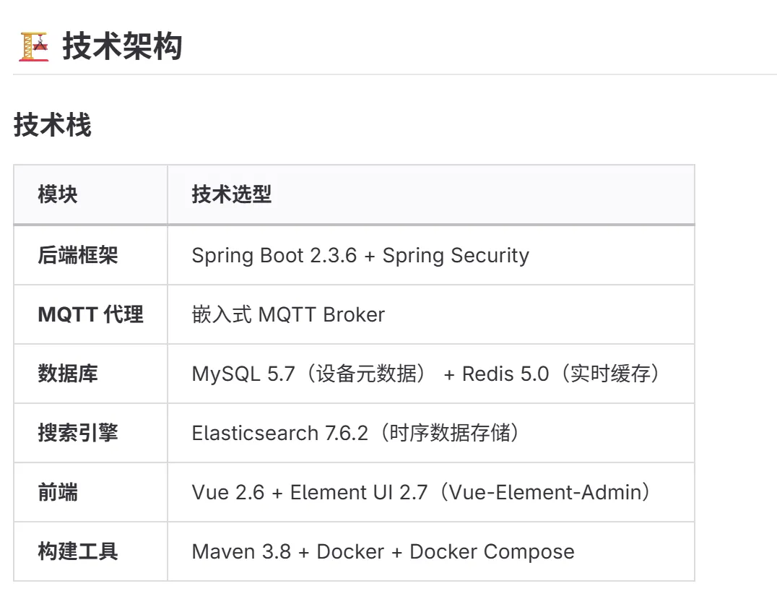Click the Vue-Element-Admin text
This screenshot has height=594, width=777.
point(545,492)
